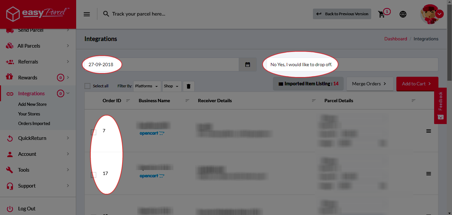This screenshot has width=452, height=215.
Task: Open row menu icon for order 7
Action: click(428, 131)
